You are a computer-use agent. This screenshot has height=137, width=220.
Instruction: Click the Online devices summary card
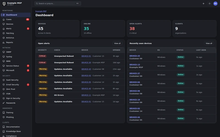click(103, 29)
